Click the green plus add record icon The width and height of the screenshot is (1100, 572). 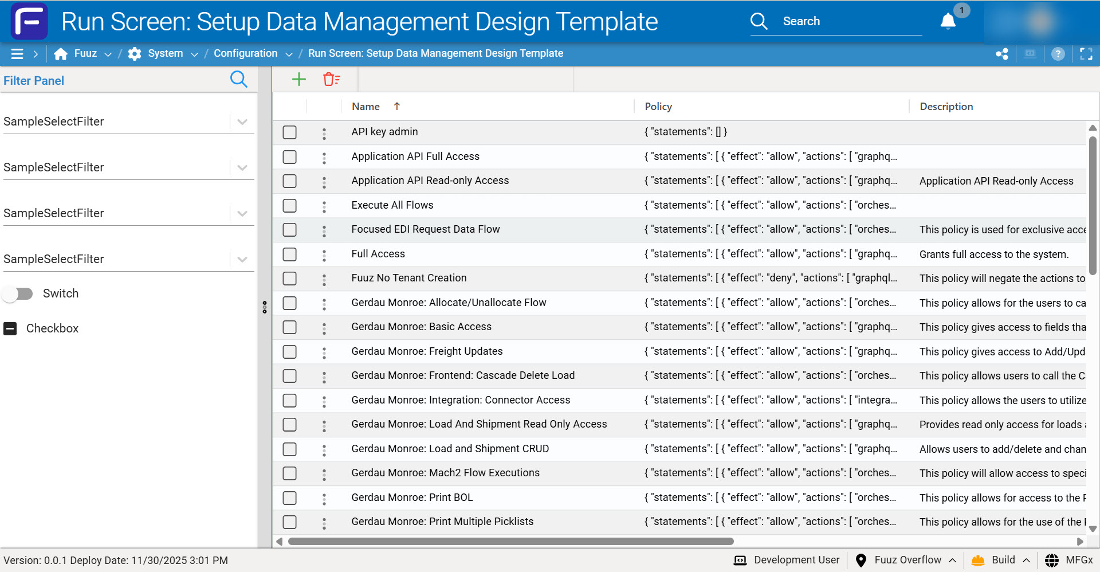(x=298, y=79)
